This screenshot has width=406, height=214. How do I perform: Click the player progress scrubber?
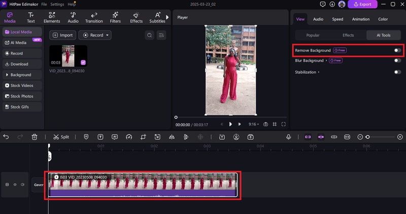176,117
